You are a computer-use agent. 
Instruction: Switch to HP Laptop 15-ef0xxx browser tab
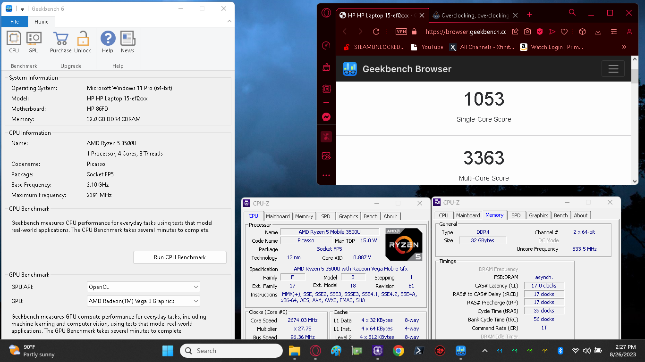coord(382,15)
